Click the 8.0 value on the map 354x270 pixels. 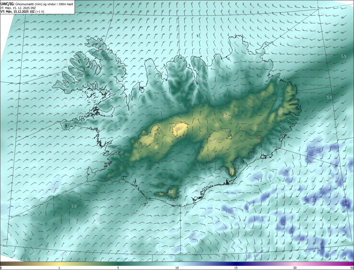click(x=285, y=200)
